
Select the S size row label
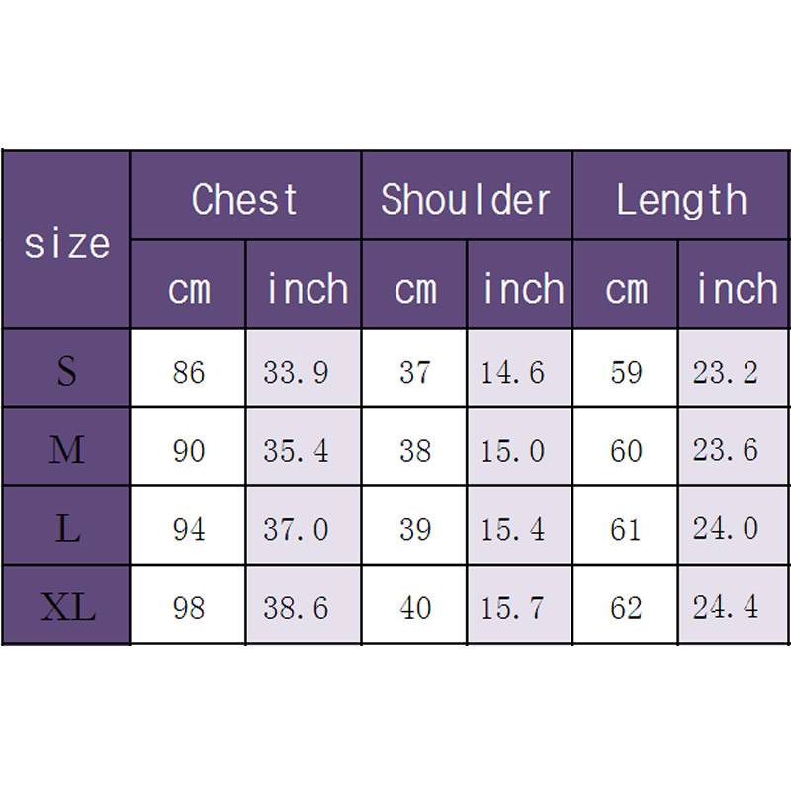click(x=66, y=371)
